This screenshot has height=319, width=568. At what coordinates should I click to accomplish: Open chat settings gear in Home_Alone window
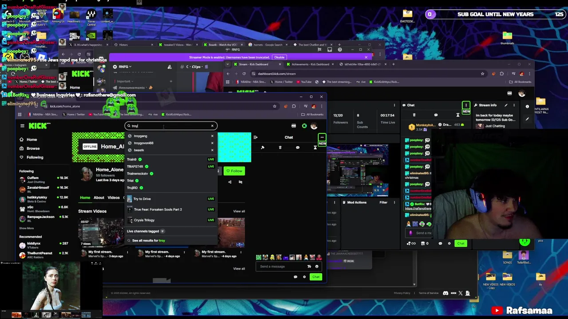point(304,277)
